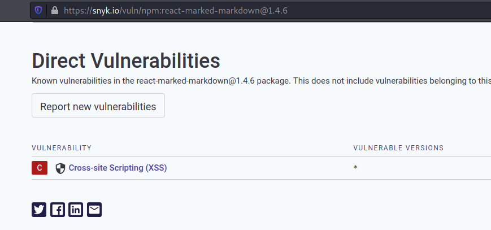Click the red C critical severity badge
Image resolution: width=491 pixels, height=230 pixels.
(40, 168)
